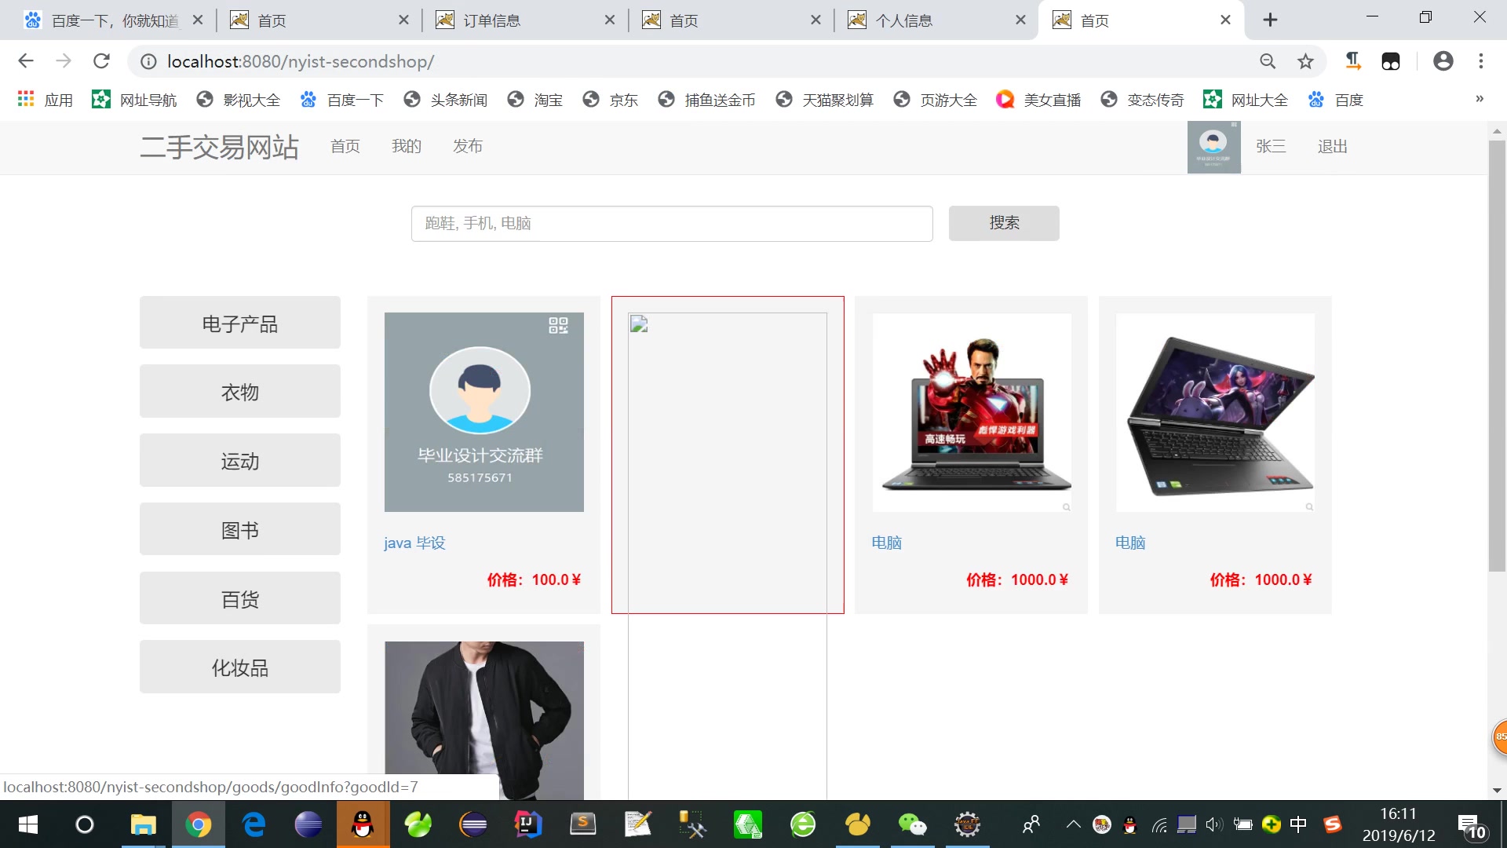
Task: Click the site info icon in the address bar
Action: pyautogui.click(x=148, y=61)
